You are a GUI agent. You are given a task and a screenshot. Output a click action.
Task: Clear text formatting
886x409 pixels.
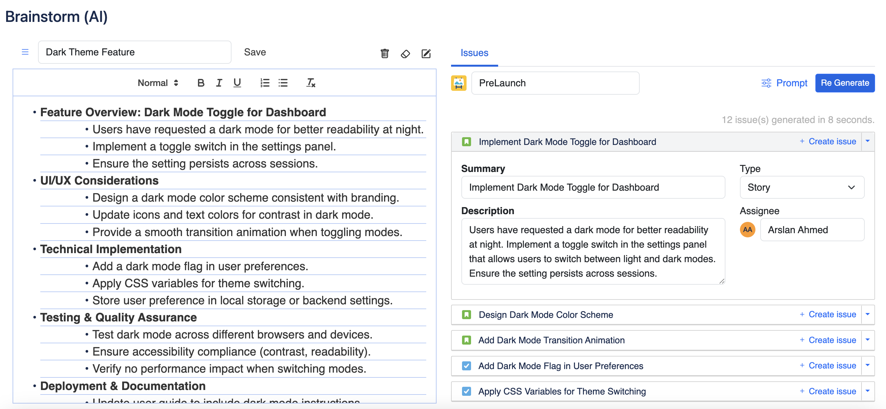tap(310, 83)
